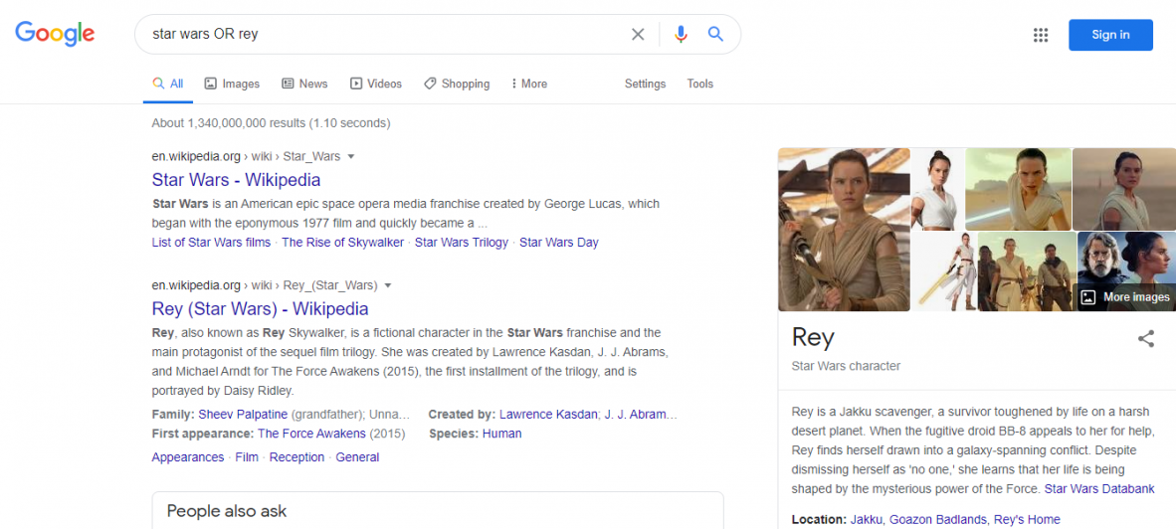The height and width of the screenshot is (529, 1176).
Task: Follow the Human species link
Action: coord(501,434)
